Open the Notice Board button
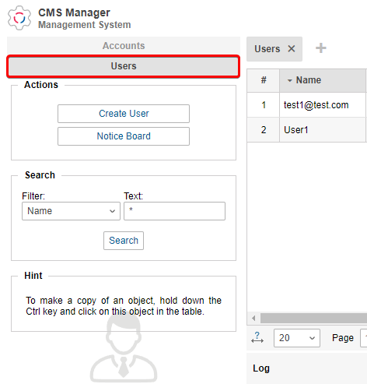Image resolution: width=367 pixels, height=384 pixels. coord(124,136)
